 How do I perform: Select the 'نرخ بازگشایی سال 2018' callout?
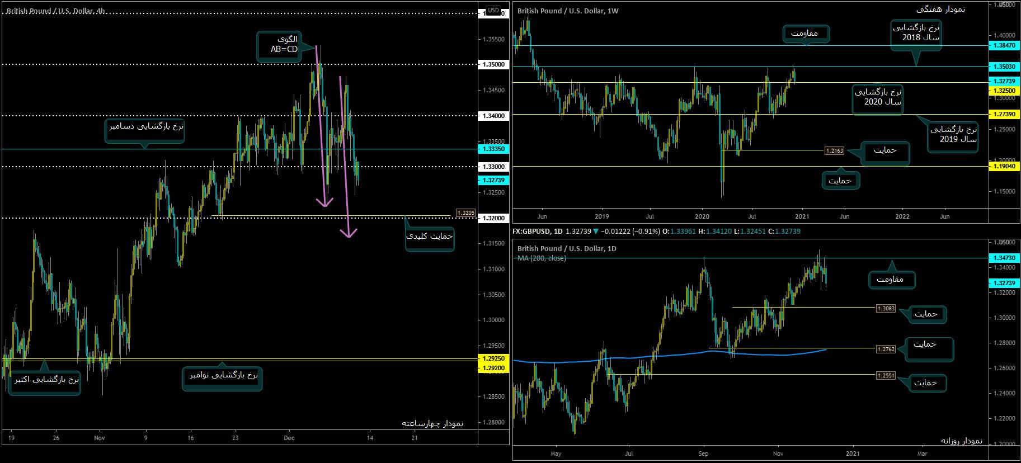[916, 35]
